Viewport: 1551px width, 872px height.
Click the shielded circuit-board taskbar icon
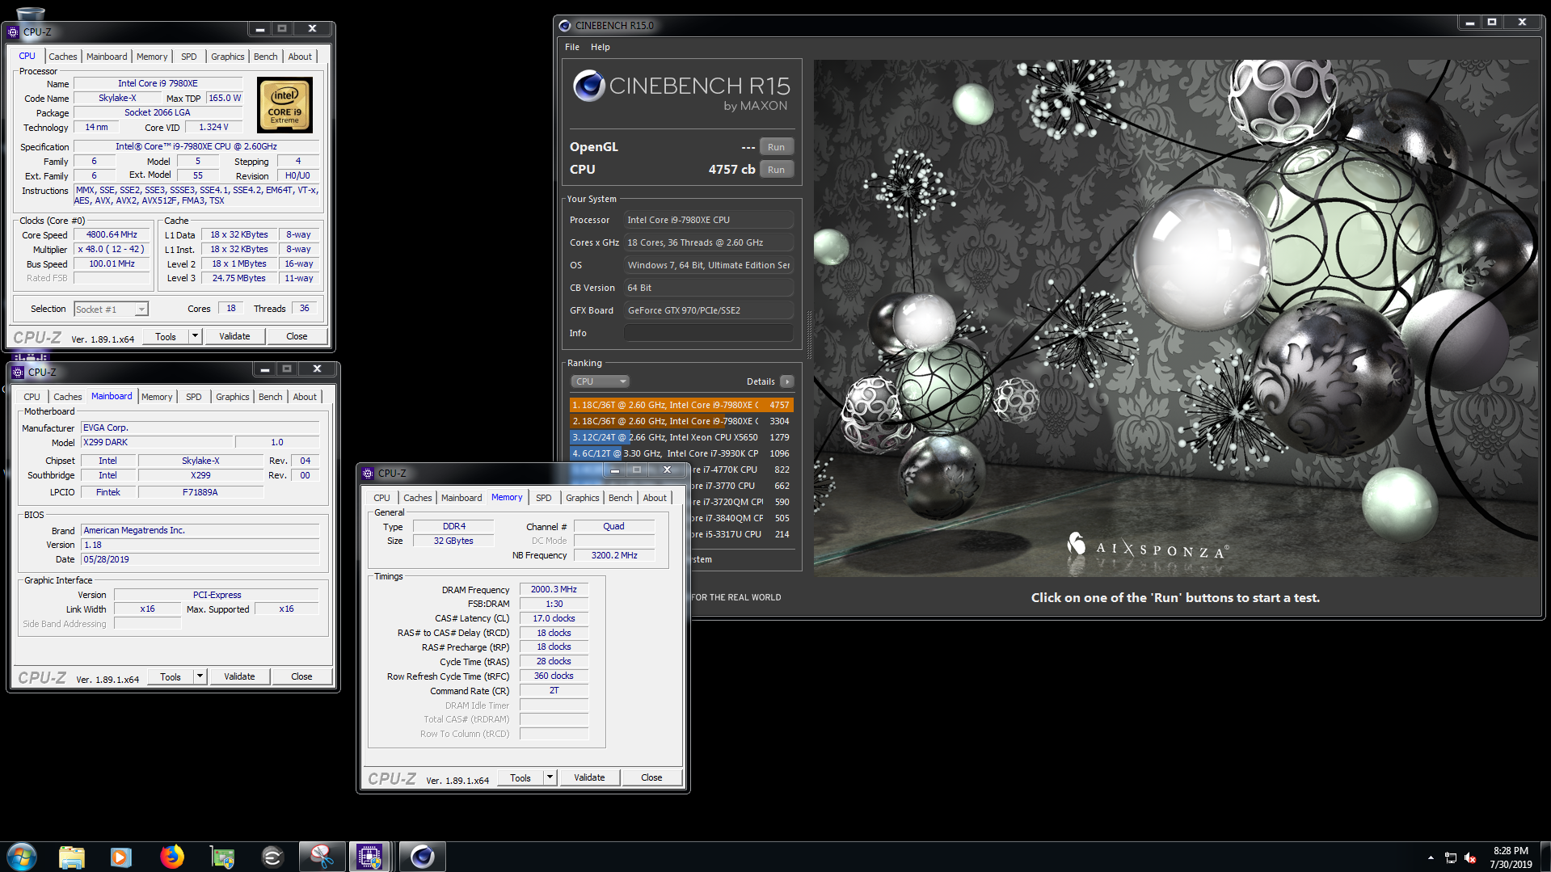[x=221, y=856]
